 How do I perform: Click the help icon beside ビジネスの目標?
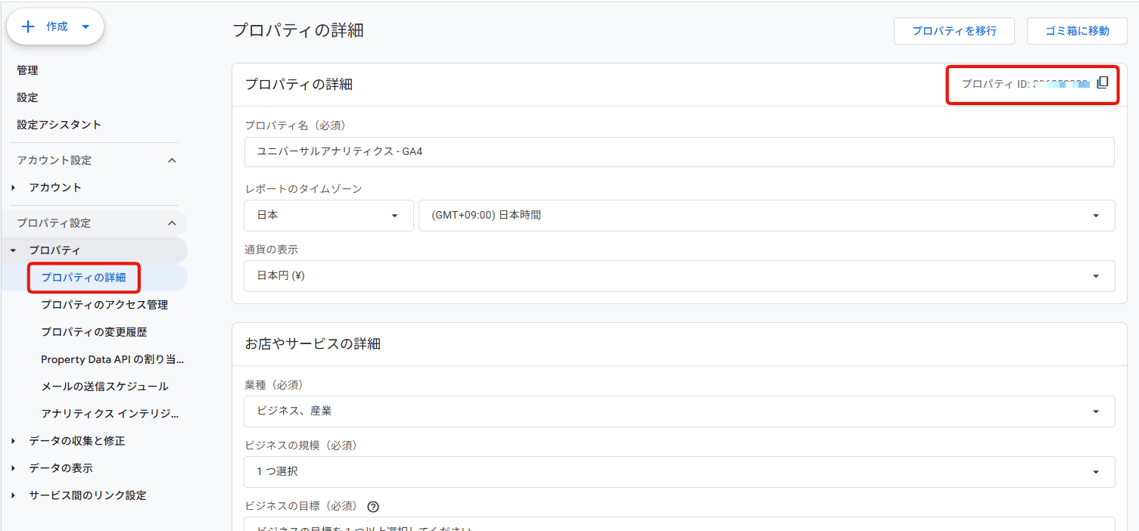[372, 507]
